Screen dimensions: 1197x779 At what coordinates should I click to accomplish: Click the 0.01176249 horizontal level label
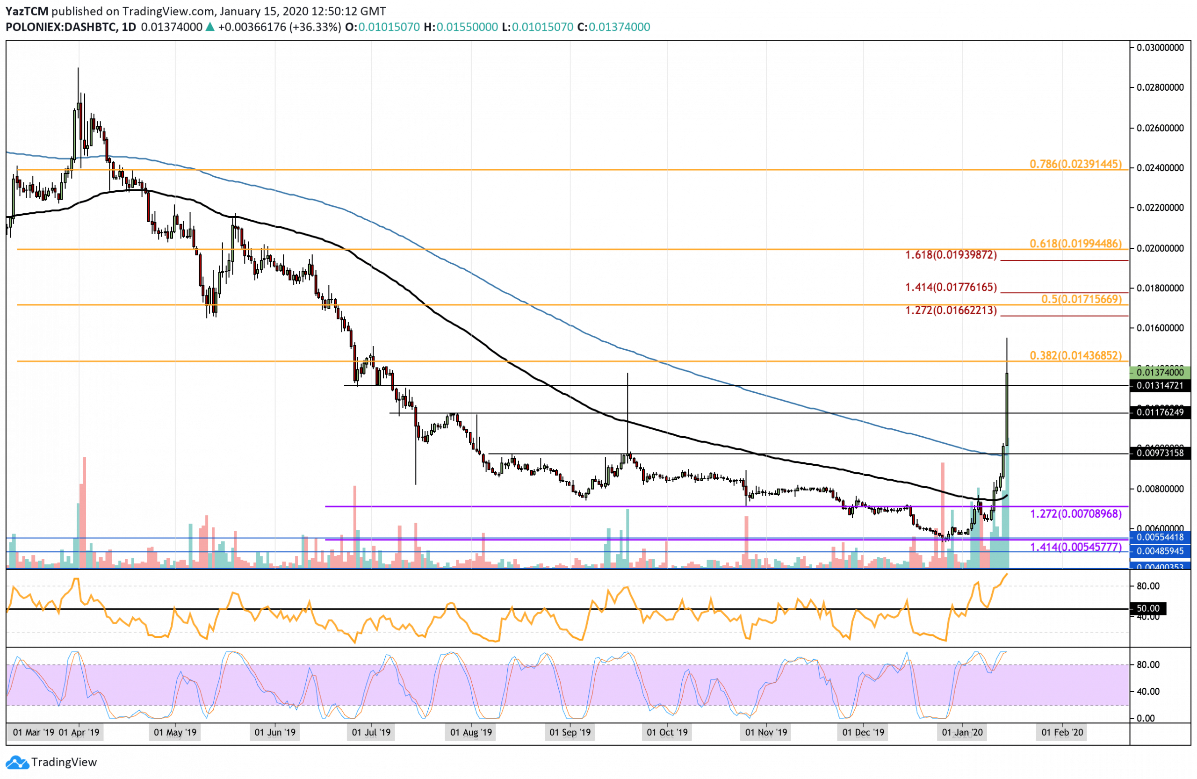pyautogui.click(x=1159, y=413)
